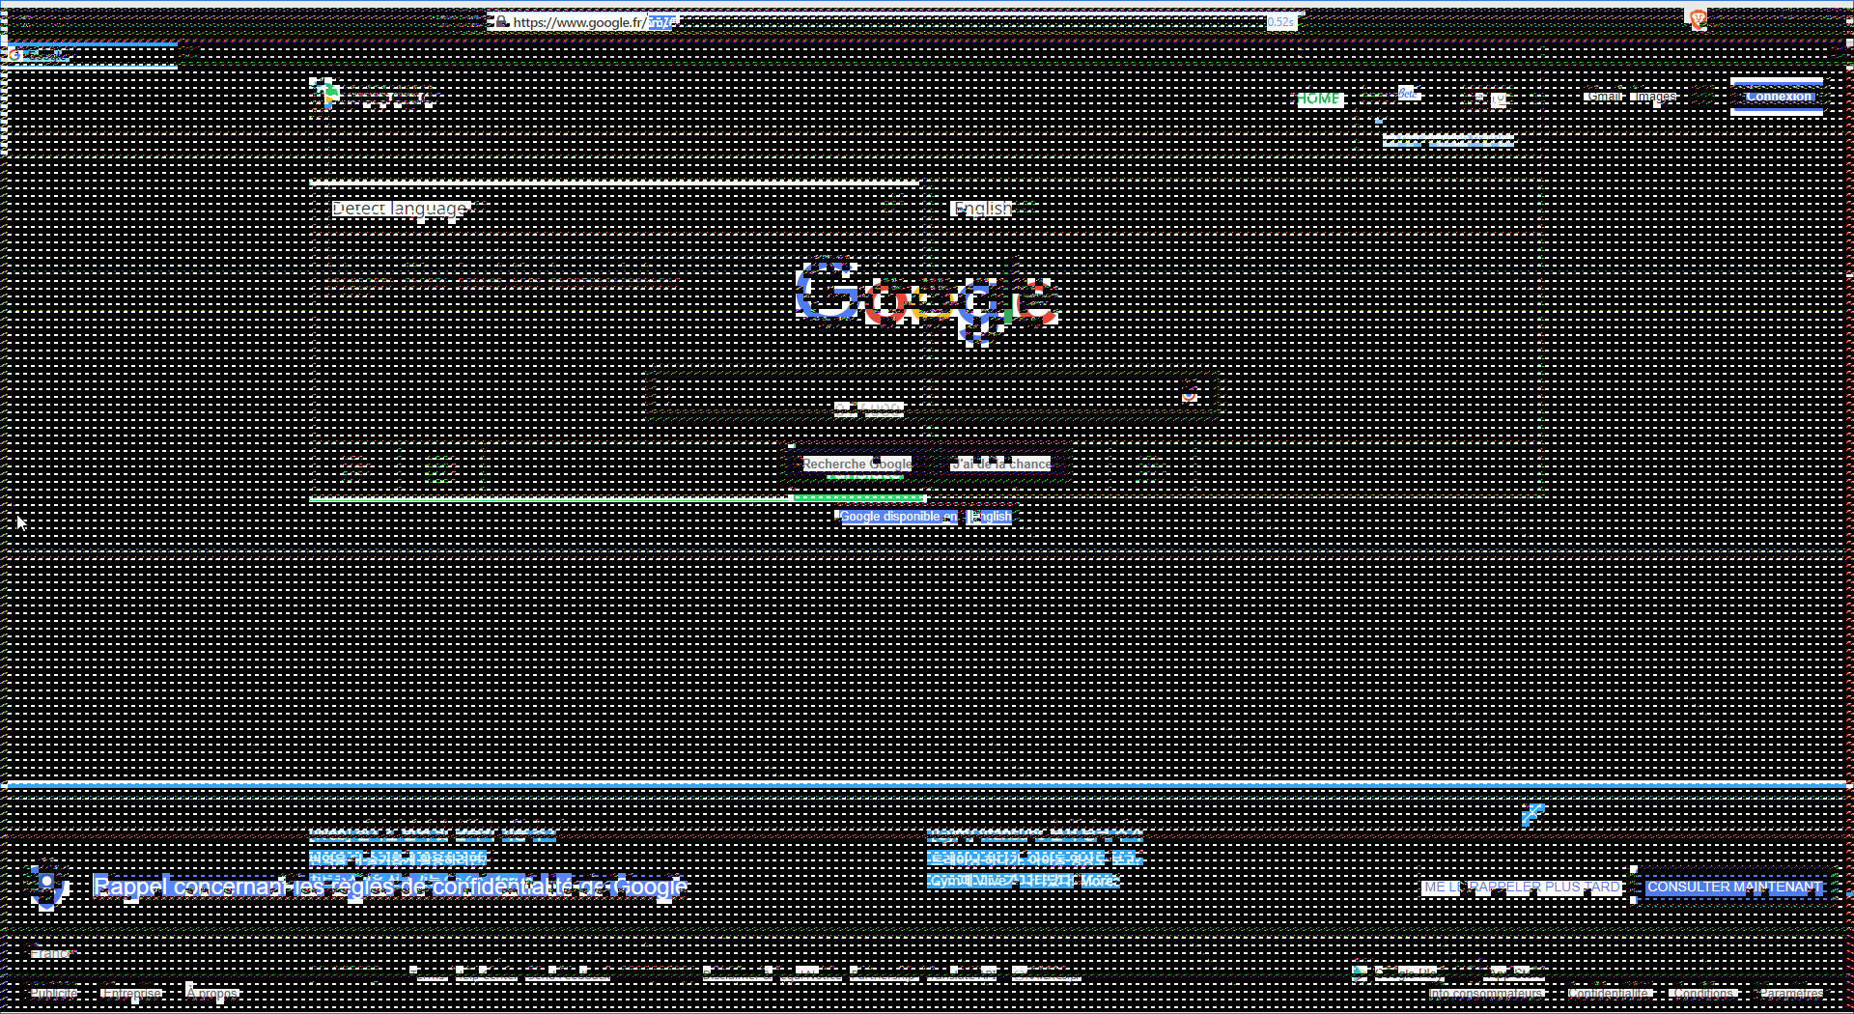Open Images link

pyautogui.click(x=1655, y=97)
